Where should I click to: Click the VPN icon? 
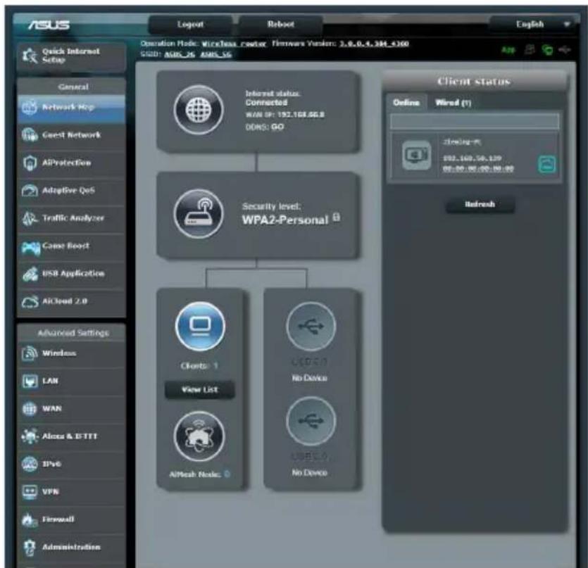[x=30, y=491]
